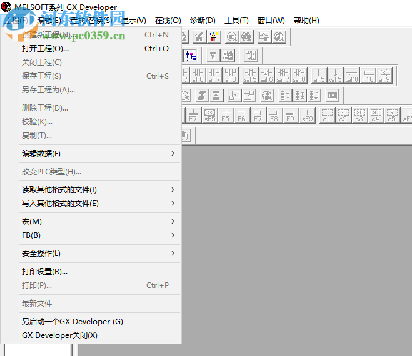The height and width of the screenshot is (356, 412).
Task: Open the 窗口(W) menu
Action: [271, 21]
